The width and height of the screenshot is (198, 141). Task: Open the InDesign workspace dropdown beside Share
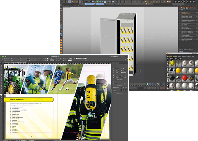click(x=115, y=56)
